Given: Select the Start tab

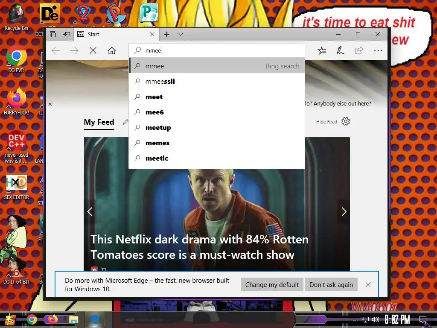Looking at the screenshot, I should (116, 34).
